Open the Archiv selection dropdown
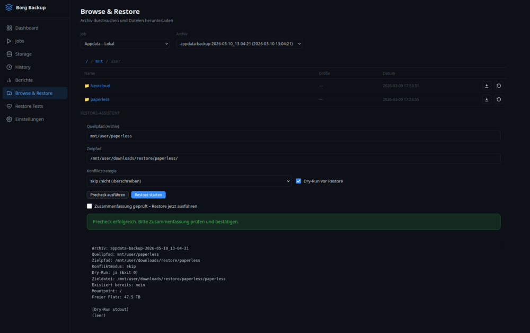Screen dimensions: 530x333 tap(240, 44)
